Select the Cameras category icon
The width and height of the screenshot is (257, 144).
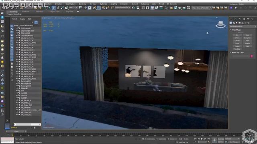[240, 23]
